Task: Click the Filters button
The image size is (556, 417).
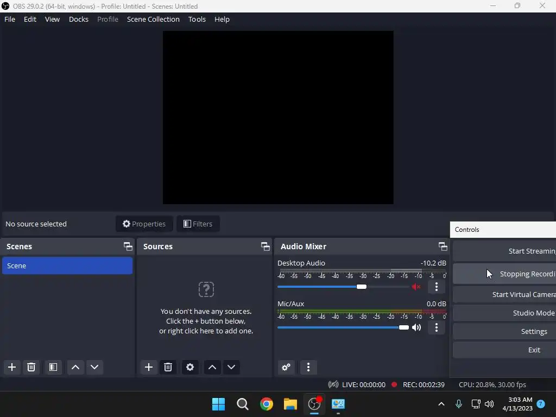Action: (x=198, y=224)
